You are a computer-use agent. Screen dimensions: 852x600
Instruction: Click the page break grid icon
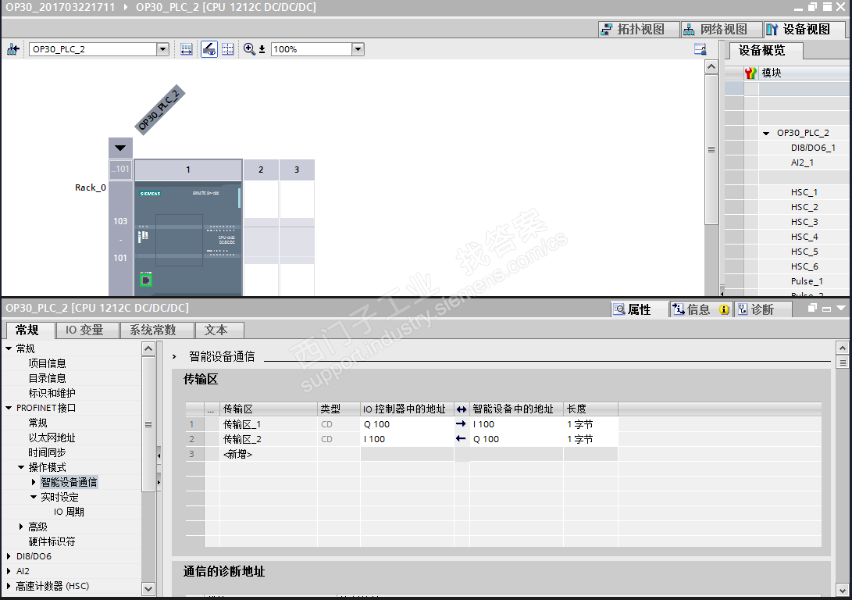(x=228, y=49)
